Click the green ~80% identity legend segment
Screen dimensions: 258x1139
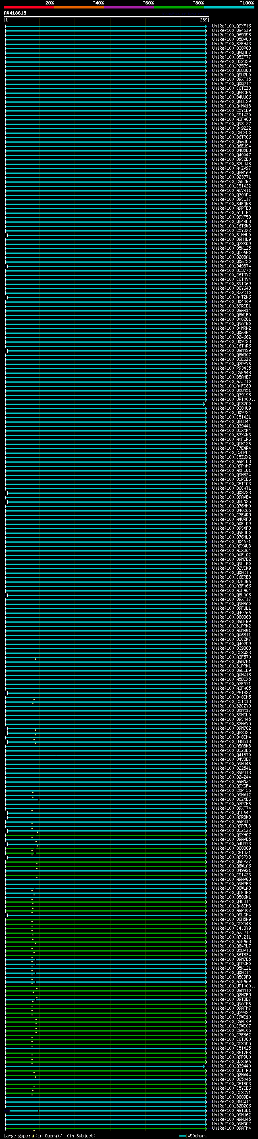[x=179, y=7]
